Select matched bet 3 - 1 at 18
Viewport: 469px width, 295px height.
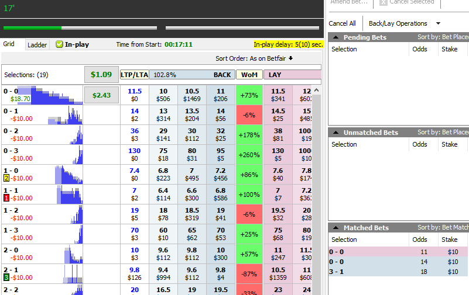click(x=398, y=272)
